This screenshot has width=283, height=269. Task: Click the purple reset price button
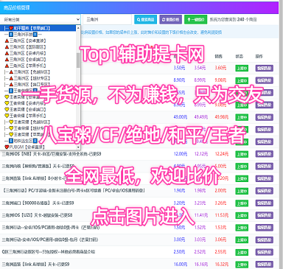(x=171, y=20)
